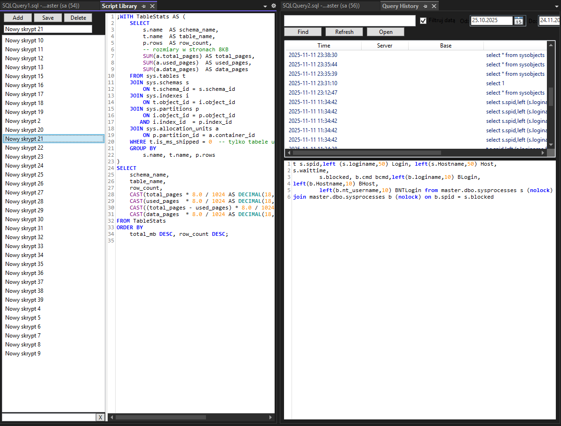Click left arrow of script editor scrollbar
The image size is (561, 426).
(111, 417)
